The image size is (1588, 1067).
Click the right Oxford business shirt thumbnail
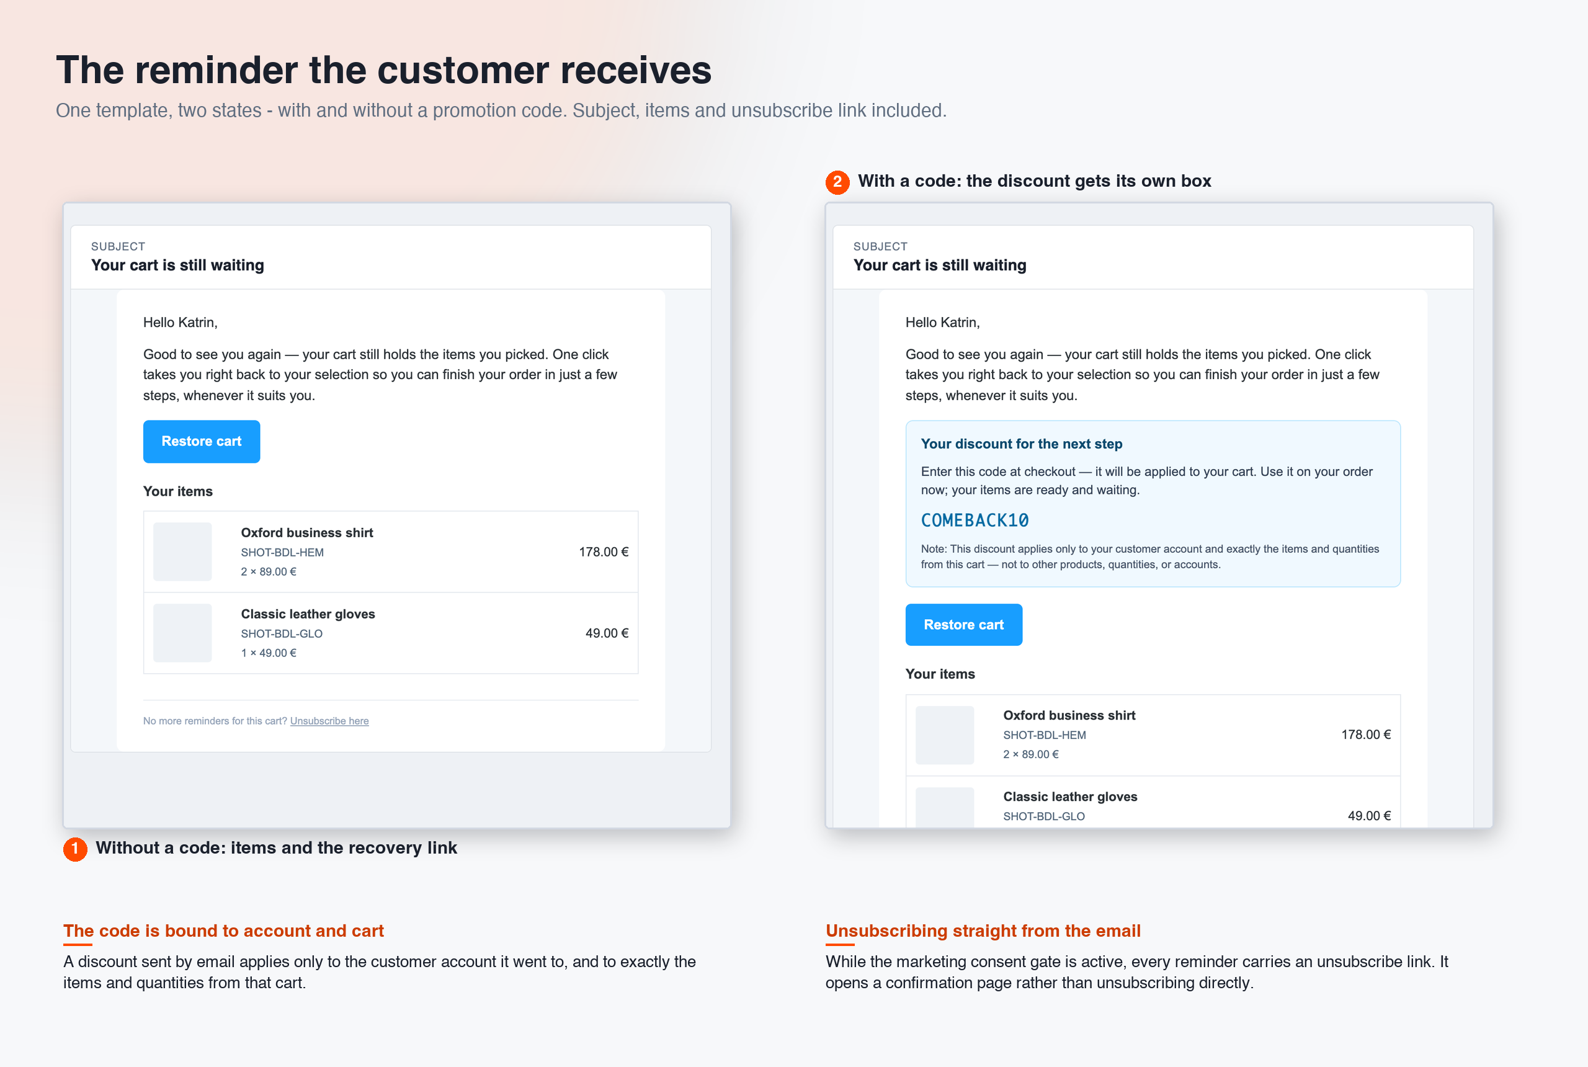(944, 735)
